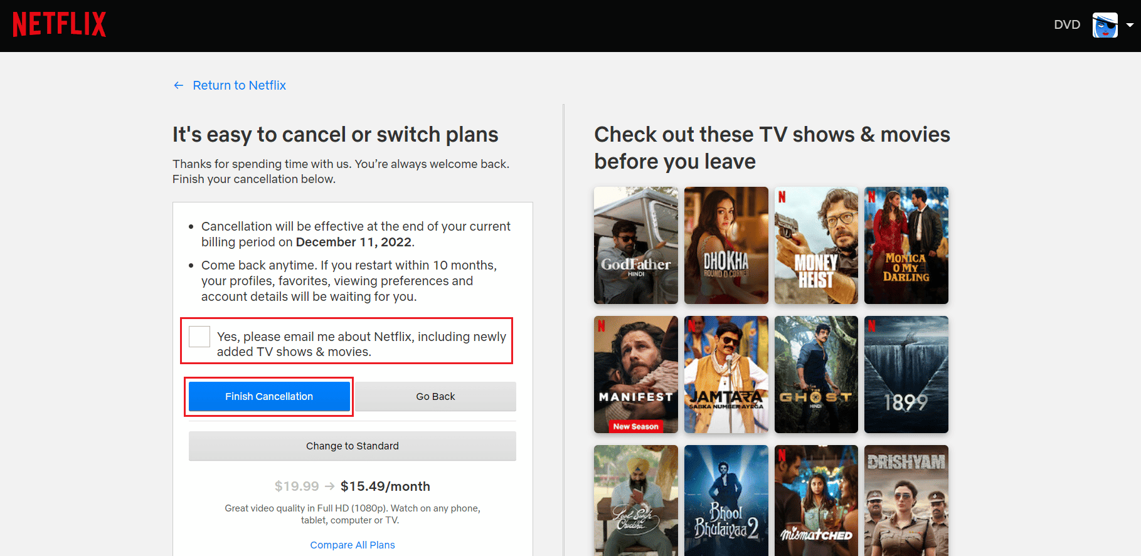Click the back arrow icon beside Return to Netflix
This screenshot has width=1141, height=556.
[x=179, y=85]
